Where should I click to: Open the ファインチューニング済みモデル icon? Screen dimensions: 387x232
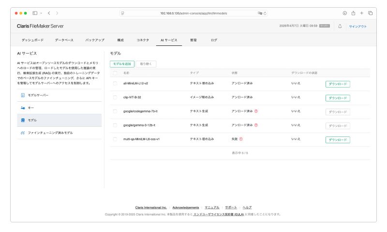click(x=23, y=133)
